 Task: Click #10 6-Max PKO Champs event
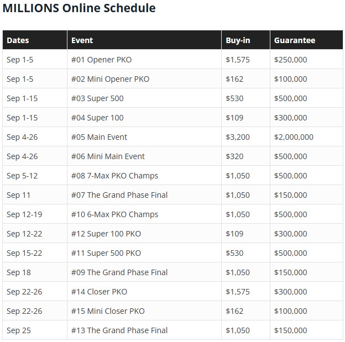coord(114,214)
